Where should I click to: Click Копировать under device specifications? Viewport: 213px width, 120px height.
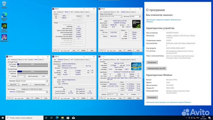152,63
